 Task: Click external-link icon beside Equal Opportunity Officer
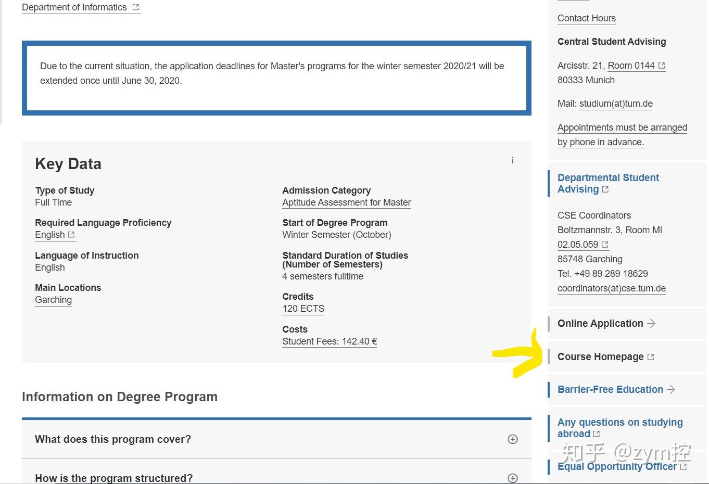pyautogui.click(x=683, y=467)
